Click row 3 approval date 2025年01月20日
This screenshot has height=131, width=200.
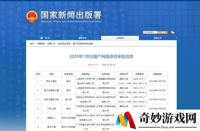click(x=158, y=99)
